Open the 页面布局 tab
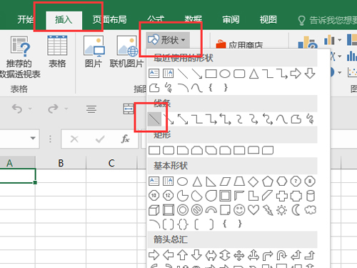357x268 pixels. [110, 20]
